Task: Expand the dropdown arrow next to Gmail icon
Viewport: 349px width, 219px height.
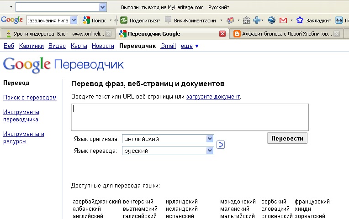Action: pos(291,21)
